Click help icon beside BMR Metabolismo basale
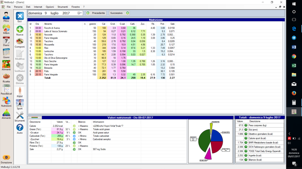This screenshot has height=169, width=302. pos(246,143)
